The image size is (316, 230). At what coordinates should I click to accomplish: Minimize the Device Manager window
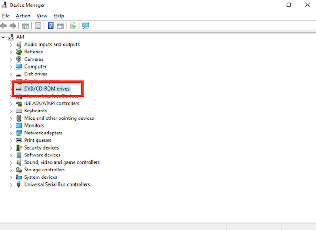[x=270, y=5]
